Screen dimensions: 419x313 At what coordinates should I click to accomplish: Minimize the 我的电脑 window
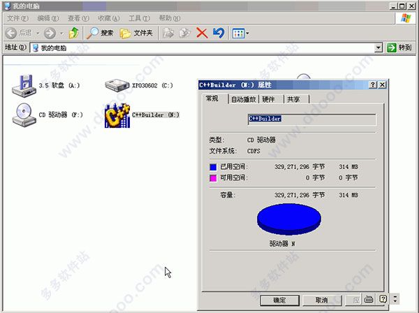click(393, 6)
